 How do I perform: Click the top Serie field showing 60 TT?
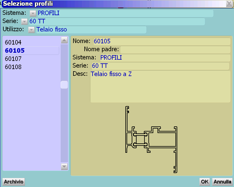pos(117,22)
